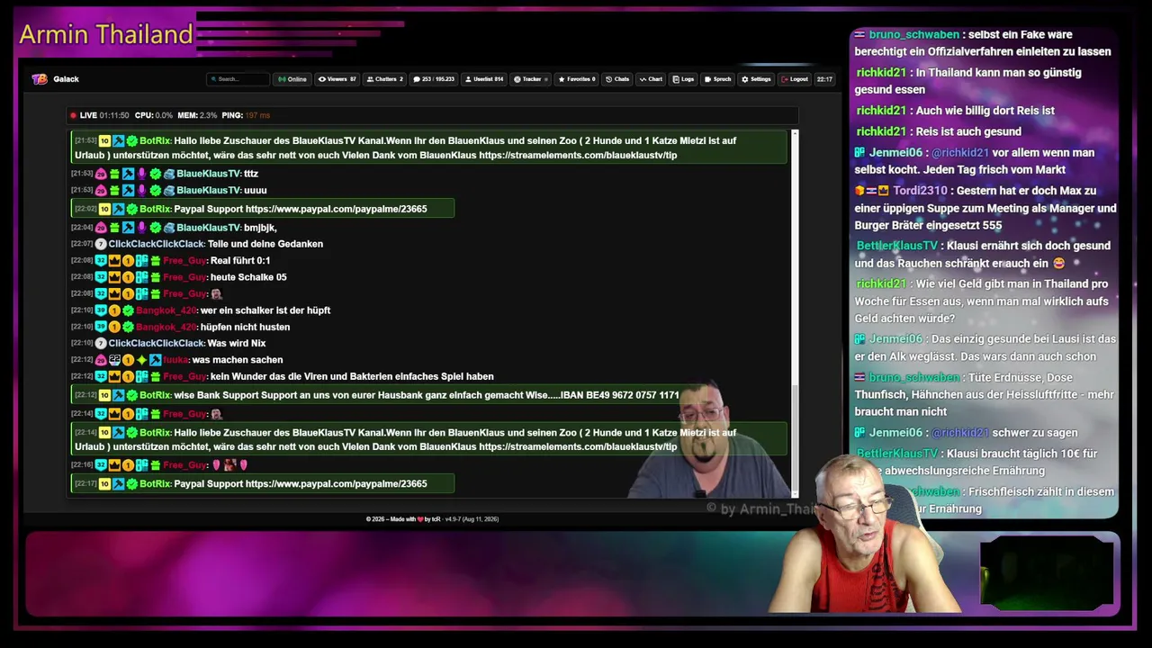Click the heart emotes in Free_Guy's 22:16 message

tap(229, 465)
